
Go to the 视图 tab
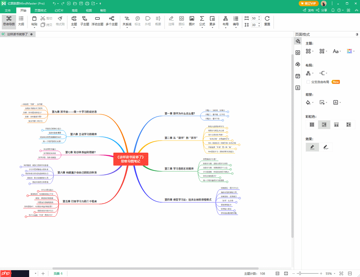coord(89,10)
